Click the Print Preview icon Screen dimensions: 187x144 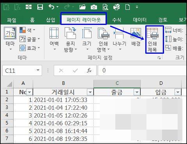point(106,7)
